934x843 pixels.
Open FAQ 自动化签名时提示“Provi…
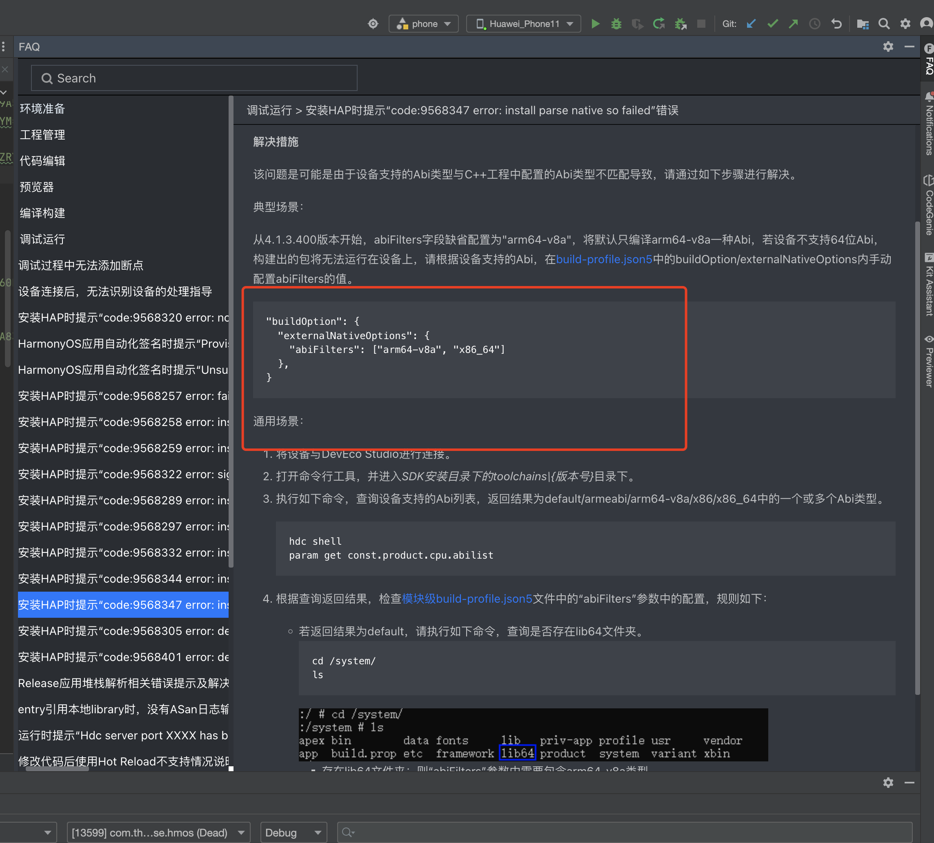123,344
